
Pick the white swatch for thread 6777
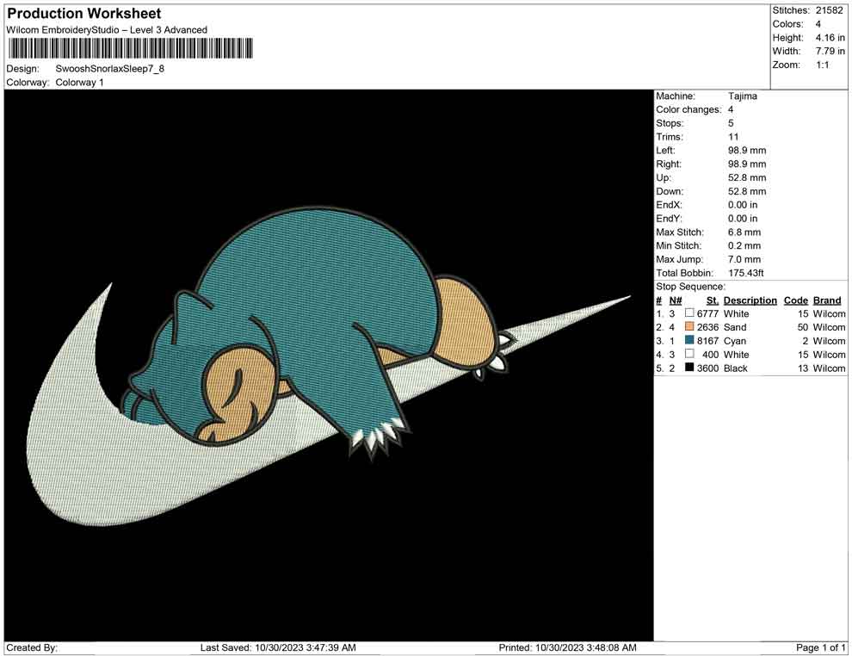[689, 314]
